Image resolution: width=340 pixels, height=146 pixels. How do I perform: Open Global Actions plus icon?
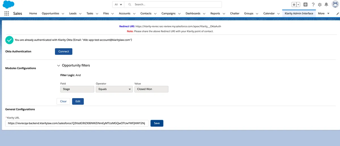pyautogui.click(x=305, y=5)
